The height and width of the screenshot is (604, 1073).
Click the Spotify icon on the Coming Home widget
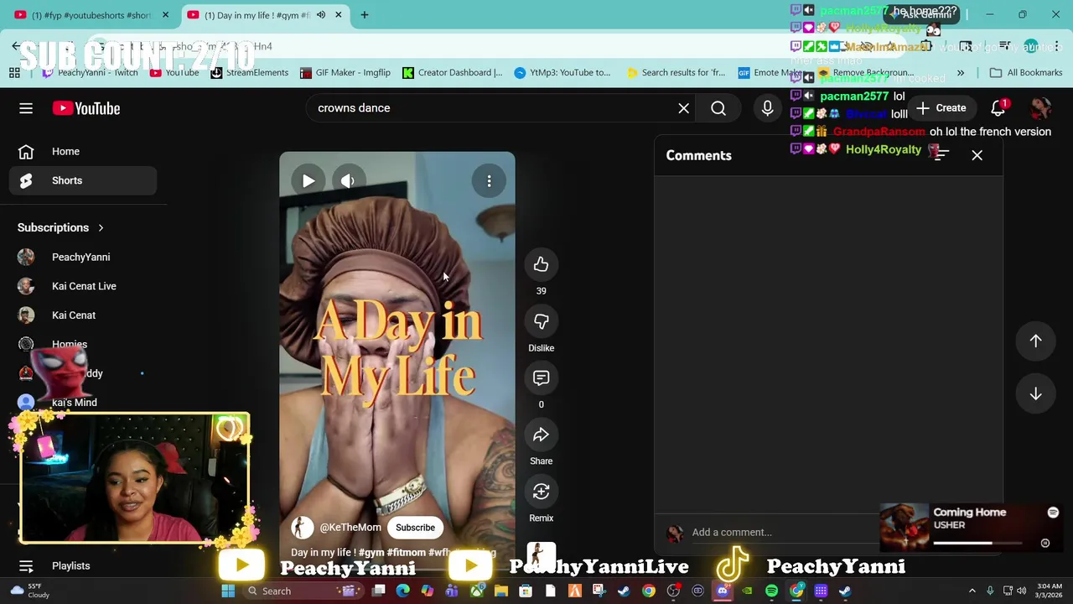point(1053,513)
